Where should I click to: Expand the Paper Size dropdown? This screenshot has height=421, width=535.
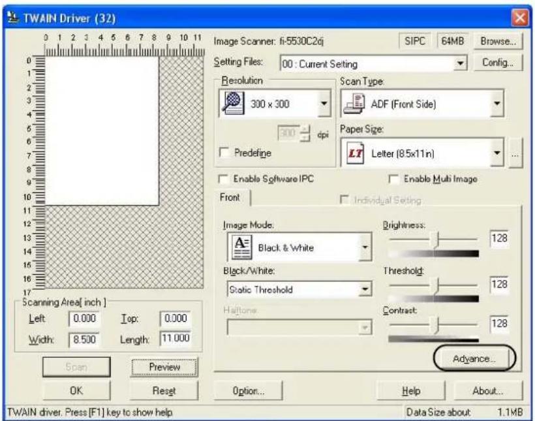(x=497, y=153)
